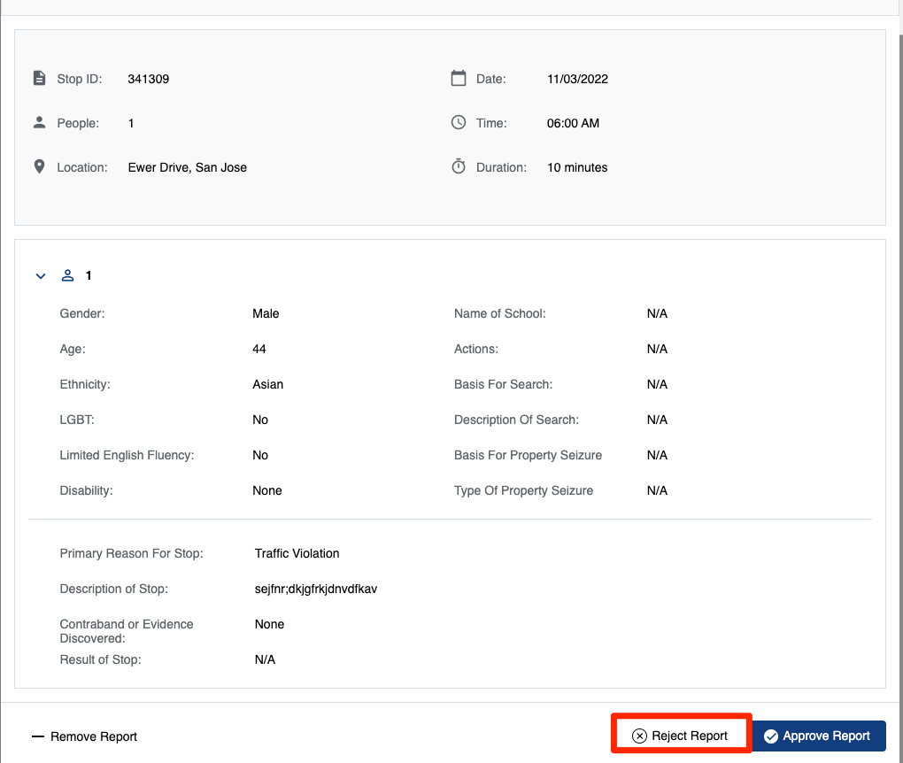Viewport: 903px width, 763px height.
Task: Click the calendar icon next to Date
Action: tap(459, 78)
